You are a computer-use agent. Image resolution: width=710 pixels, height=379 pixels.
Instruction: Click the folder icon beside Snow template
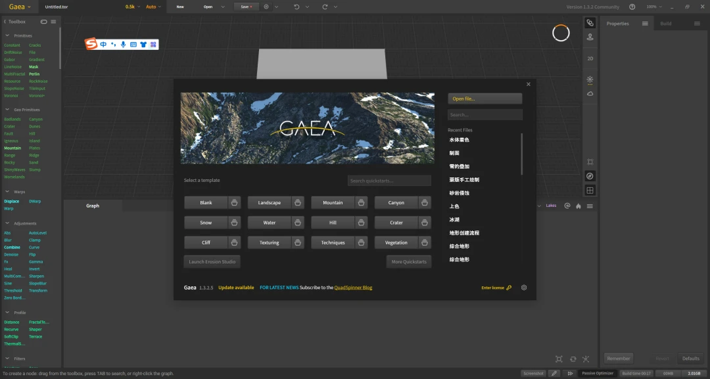point(234,223)
